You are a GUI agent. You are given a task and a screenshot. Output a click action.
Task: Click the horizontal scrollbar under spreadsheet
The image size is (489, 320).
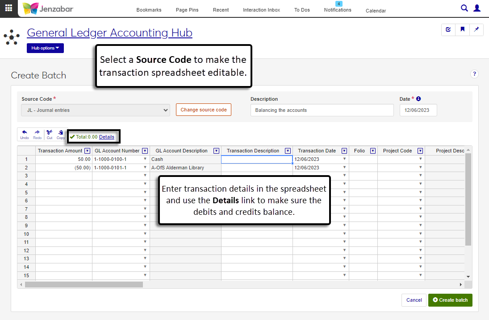(84, 284)
